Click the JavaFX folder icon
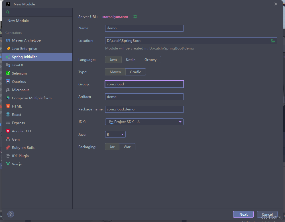The width and height of the screenshot is (285, 222). click(x=8, y=65)
